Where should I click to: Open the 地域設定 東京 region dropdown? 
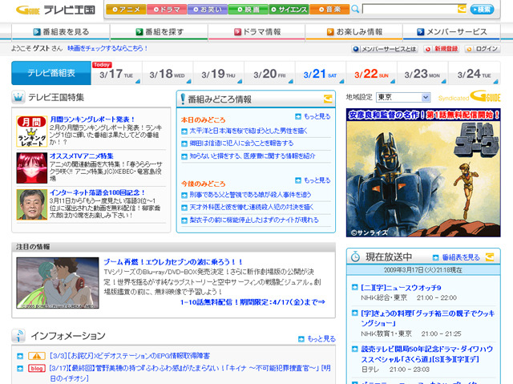point(402,97)
